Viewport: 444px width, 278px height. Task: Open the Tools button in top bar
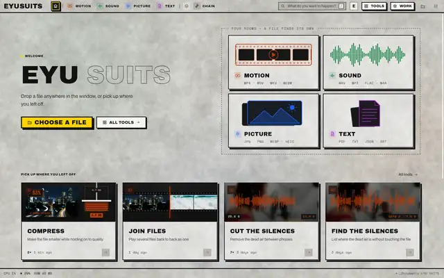[374, 6]
